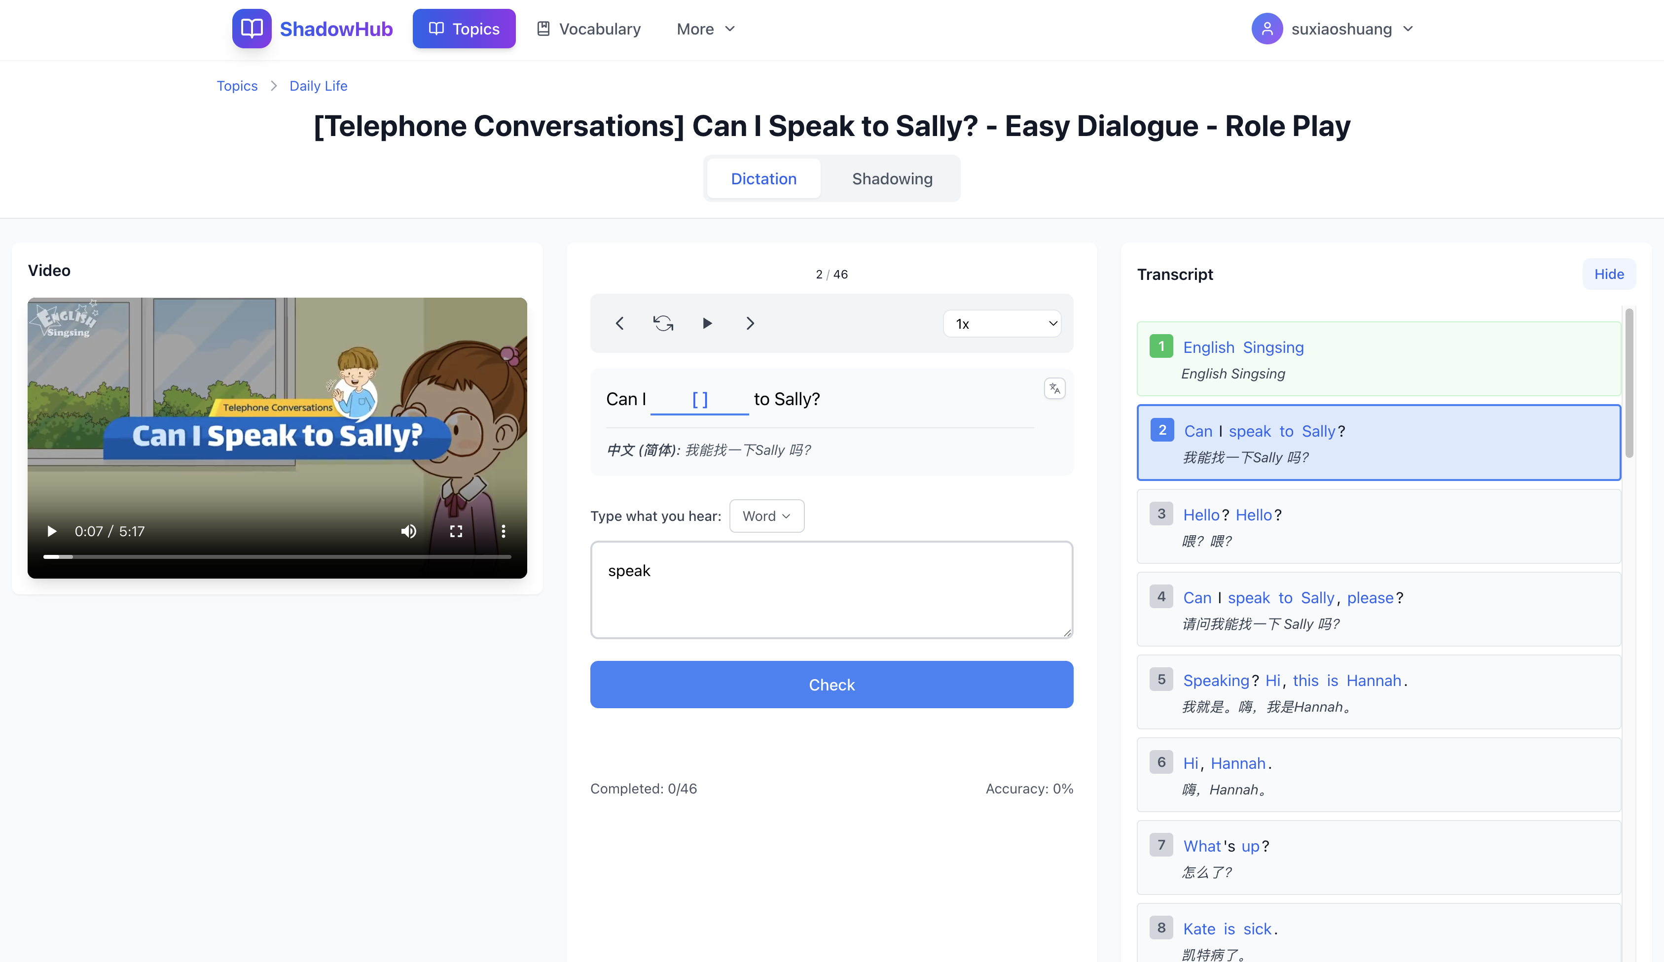Screen dimensions: 1664x962
Task: Select transcript line 1 English Singsing
Action: pyautogui.click(x=1379, y=359)
